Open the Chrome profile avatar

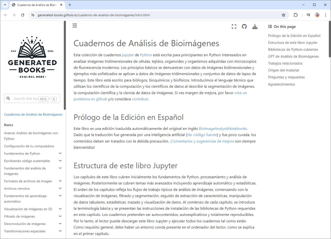(317, 15)
